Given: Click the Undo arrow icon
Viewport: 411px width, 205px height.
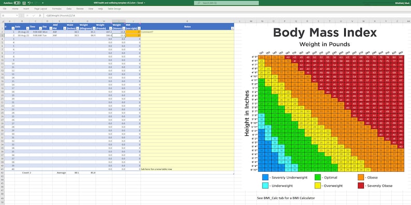Looking at the screenshot, I should [29, 3].
